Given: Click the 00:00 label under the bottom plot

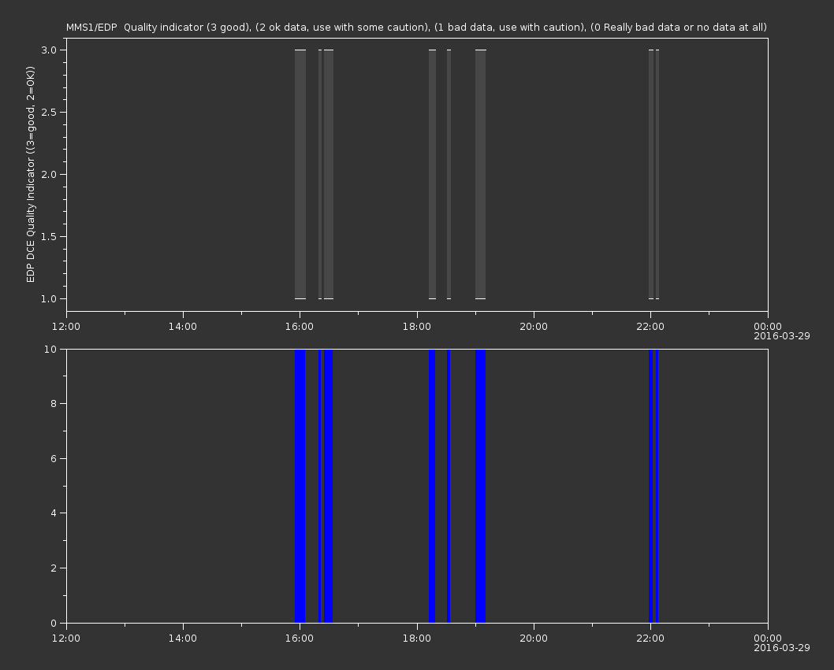Looking at the screenshot, I should 768,639.
